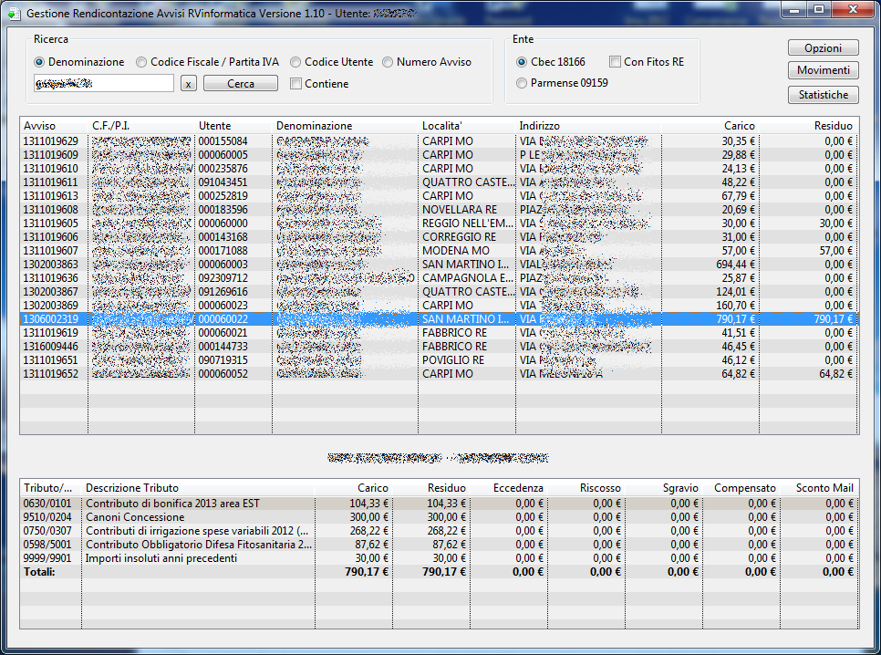Select the row for avviso 1311019619

click(439, 333)
